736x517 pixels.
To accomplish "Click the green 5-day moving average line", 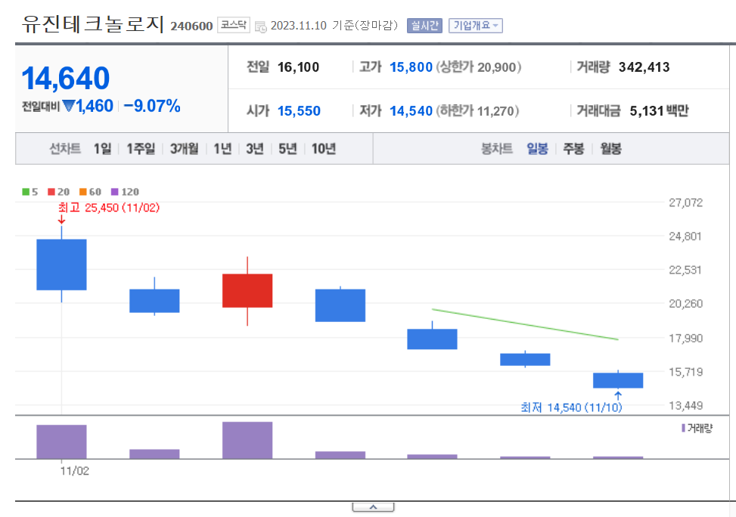I will coord(525,324).
